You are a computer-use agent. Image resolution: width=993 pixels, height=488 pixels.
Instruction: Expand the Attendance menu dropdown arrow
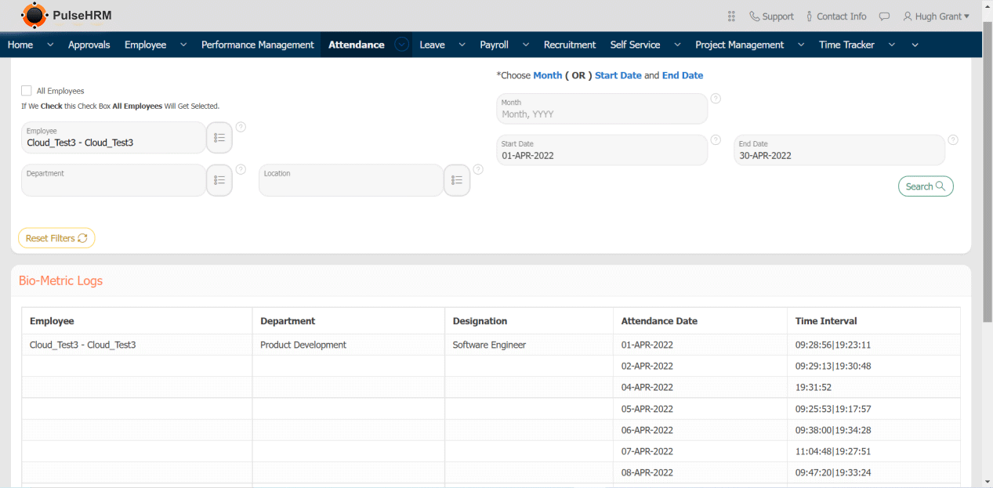pos(401,45)
